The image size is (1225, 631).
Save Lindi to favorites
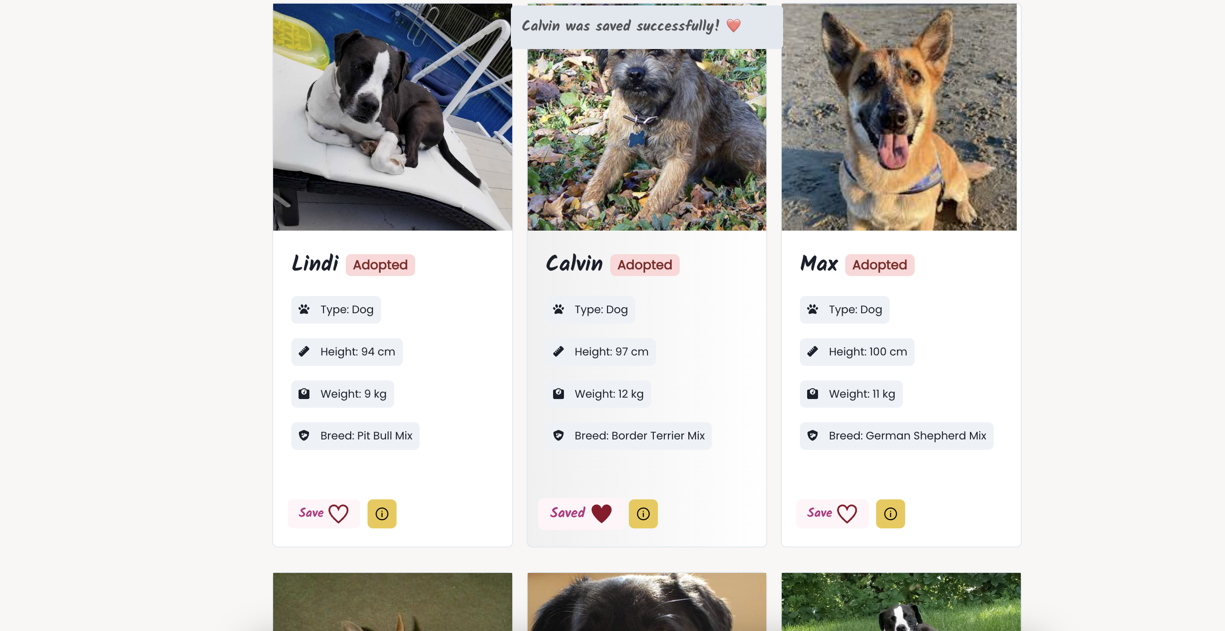coord(323,514)
